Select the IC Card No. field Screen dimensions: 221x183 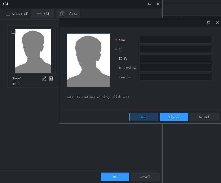pos(176,67)
